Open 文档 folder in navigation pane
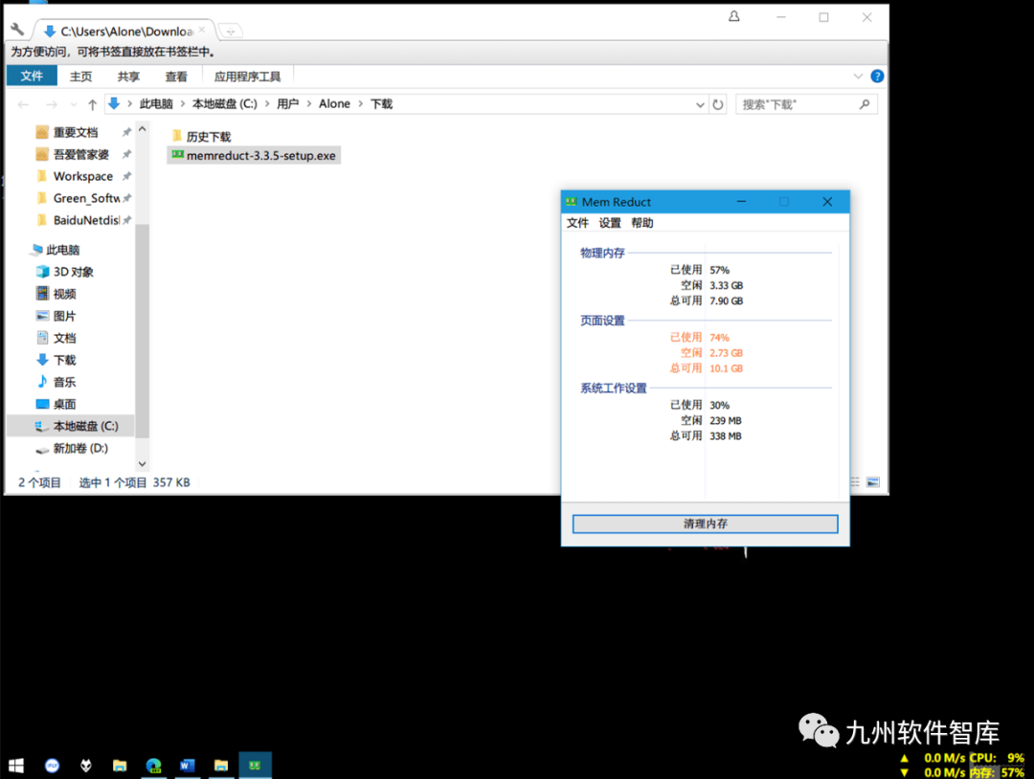 click(65, 338)
